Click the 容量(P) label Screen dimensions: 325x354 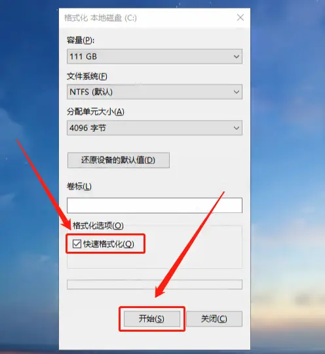pos(81,41)
